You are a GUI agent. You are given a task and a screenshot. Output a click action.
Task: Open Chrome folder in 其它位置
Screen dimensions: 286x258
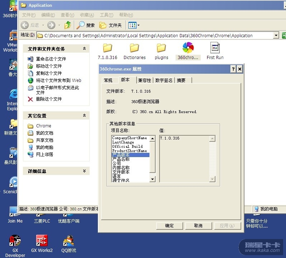tap(44, 126)
